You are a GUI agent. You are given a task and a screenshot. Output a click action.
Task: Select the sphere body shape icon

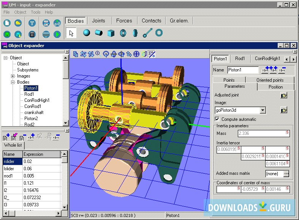tap(87, 33)
